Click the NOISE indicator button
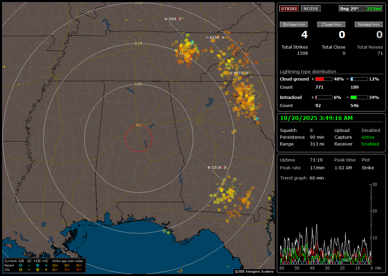The width and height of the screenshot is (388, 276). (x=311, y=8)
